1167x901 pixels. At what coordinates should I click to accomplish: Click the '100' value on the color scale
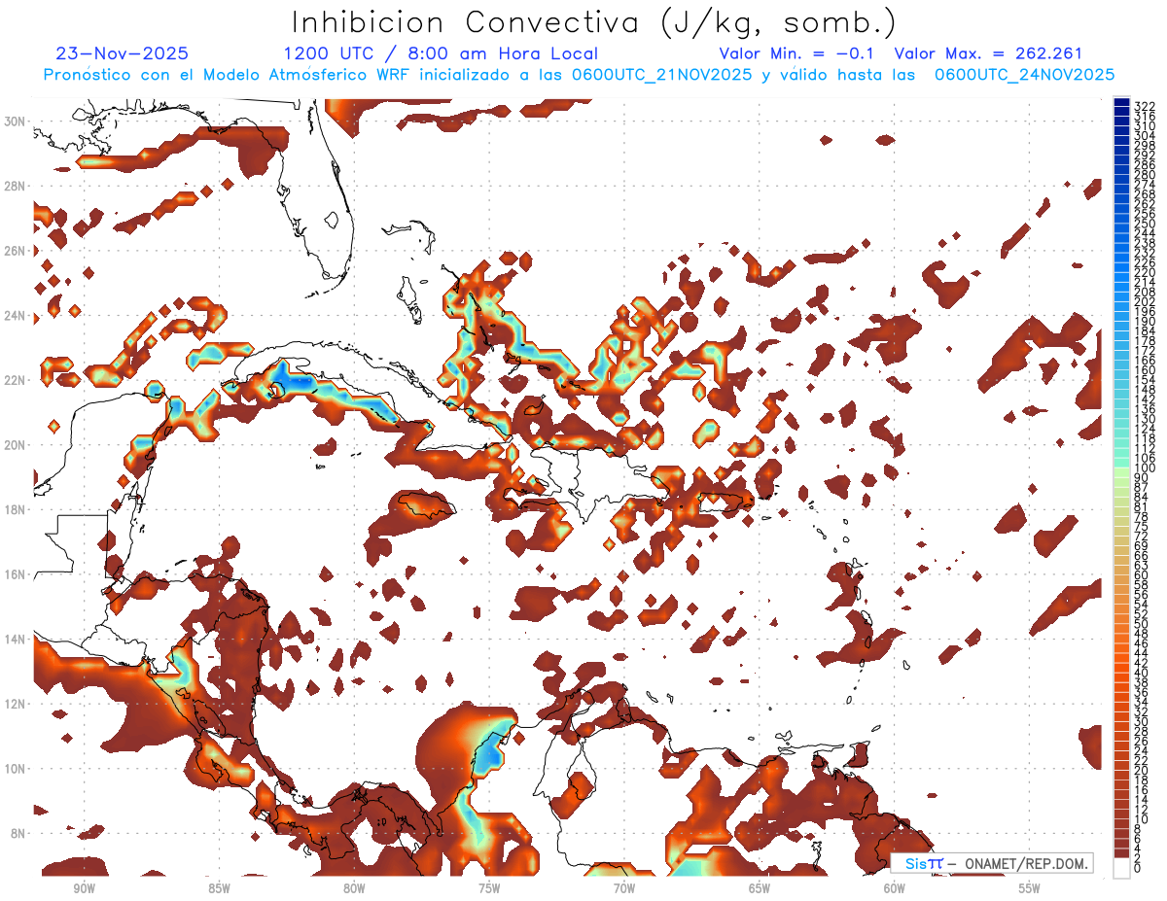click(x=1144, y=468)
